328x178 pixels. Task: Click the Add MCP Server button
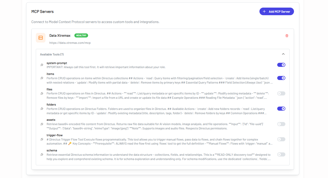(276, 11)
